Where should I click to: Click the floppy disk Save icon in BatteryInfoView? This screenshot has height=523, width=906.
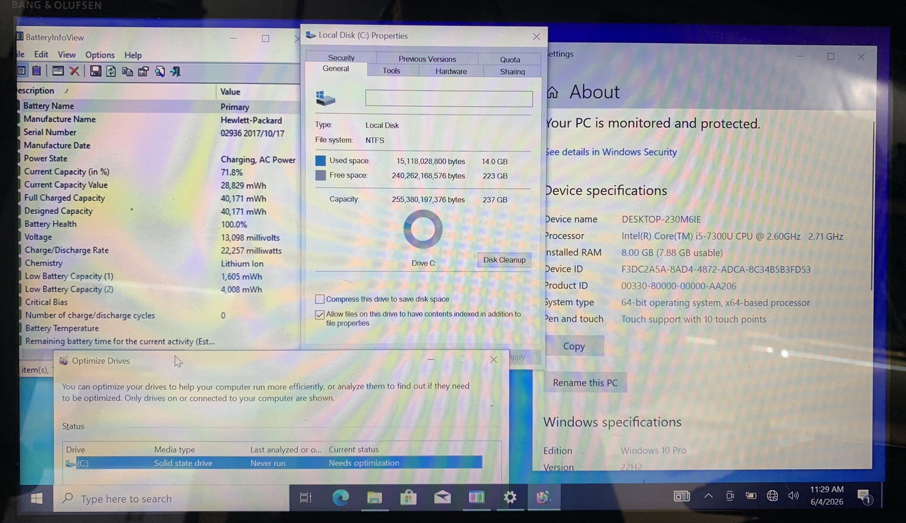coord(96,71)
